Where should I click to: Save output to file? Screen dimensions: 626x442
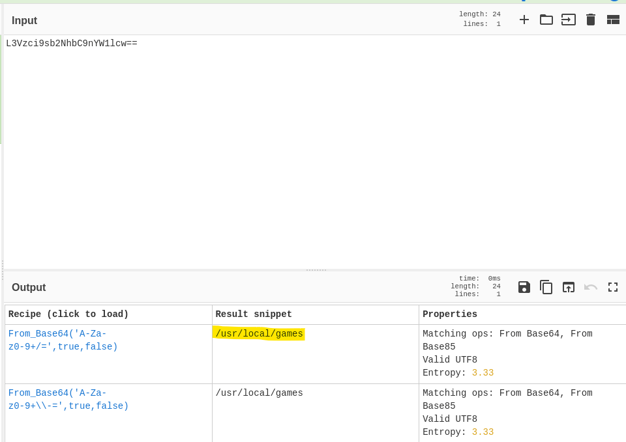click(524, 287)
